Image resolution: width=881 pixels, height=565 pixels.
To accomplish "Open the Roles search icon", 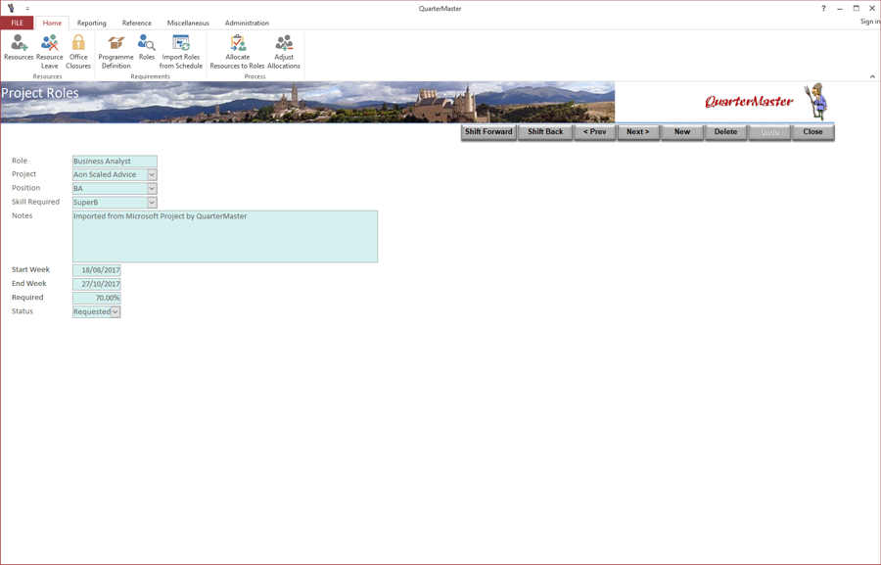I will click(147, 47).
